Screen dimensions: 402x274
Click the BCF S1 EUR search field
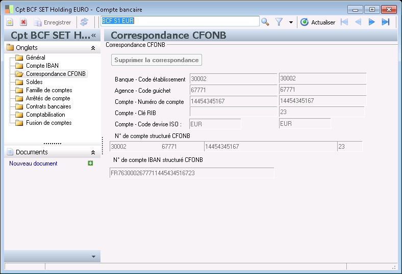[x=180, y=21]
